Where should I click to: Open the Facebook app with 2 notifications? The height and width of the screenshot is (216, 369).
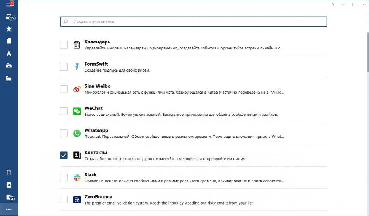(x=9, y=197)
